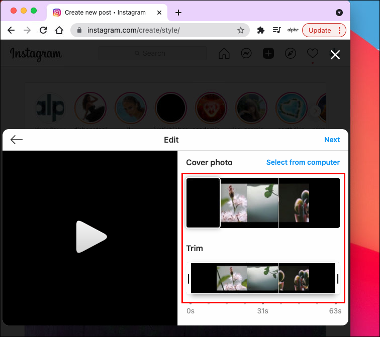Click the alphr profile icon
Viewport: 380px width, 337px height.
(293, 30)
